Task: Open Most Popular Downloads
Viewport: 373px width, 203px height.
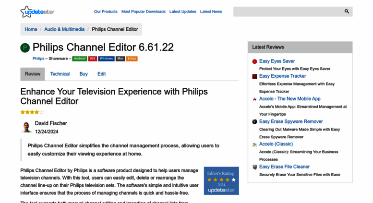Action: [x=144, y=12]
